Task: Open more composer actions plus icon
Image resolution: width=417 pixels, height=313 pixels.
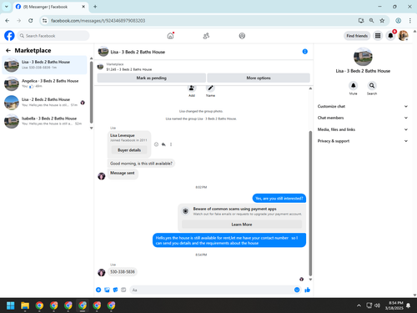Action: [x=98, y=290]
